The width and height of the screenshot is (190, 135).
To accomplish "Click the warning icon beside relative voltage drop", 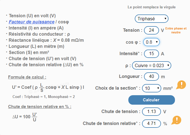I will (176, 120).
